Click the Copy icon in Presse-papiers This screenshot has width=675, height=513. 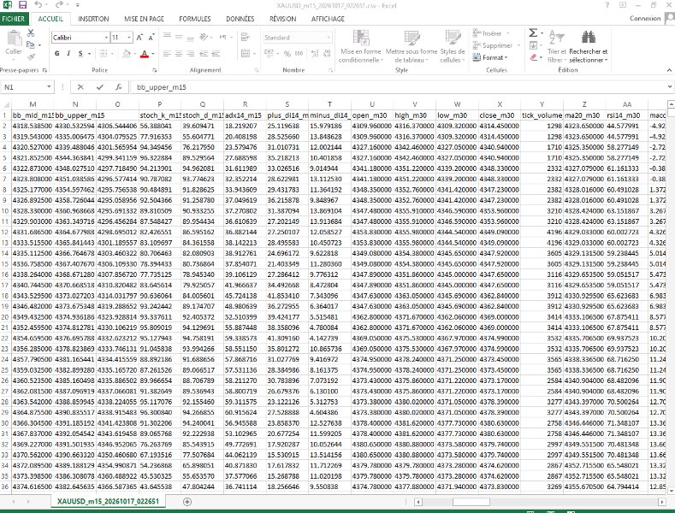pyautogui.click(x=30, y=44)
